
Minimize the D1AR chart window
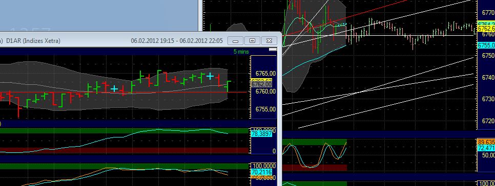235,40
